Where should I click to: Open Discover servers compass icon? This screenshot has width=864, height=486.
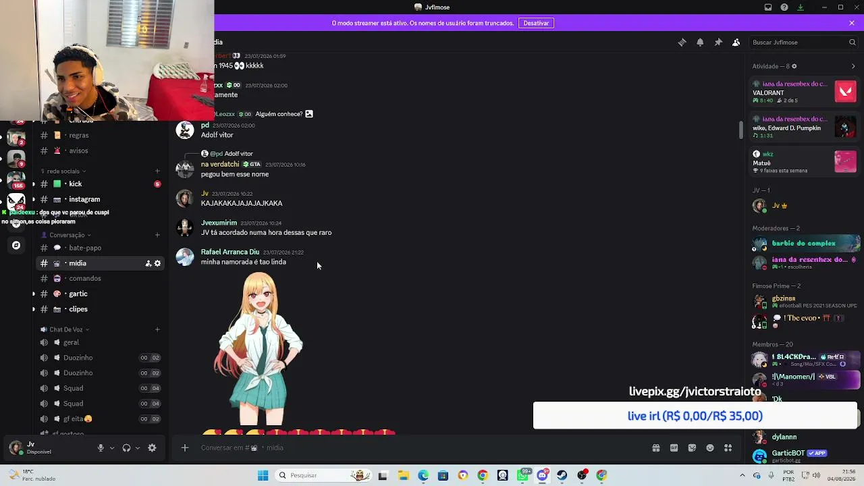click(x=16, y=245)
